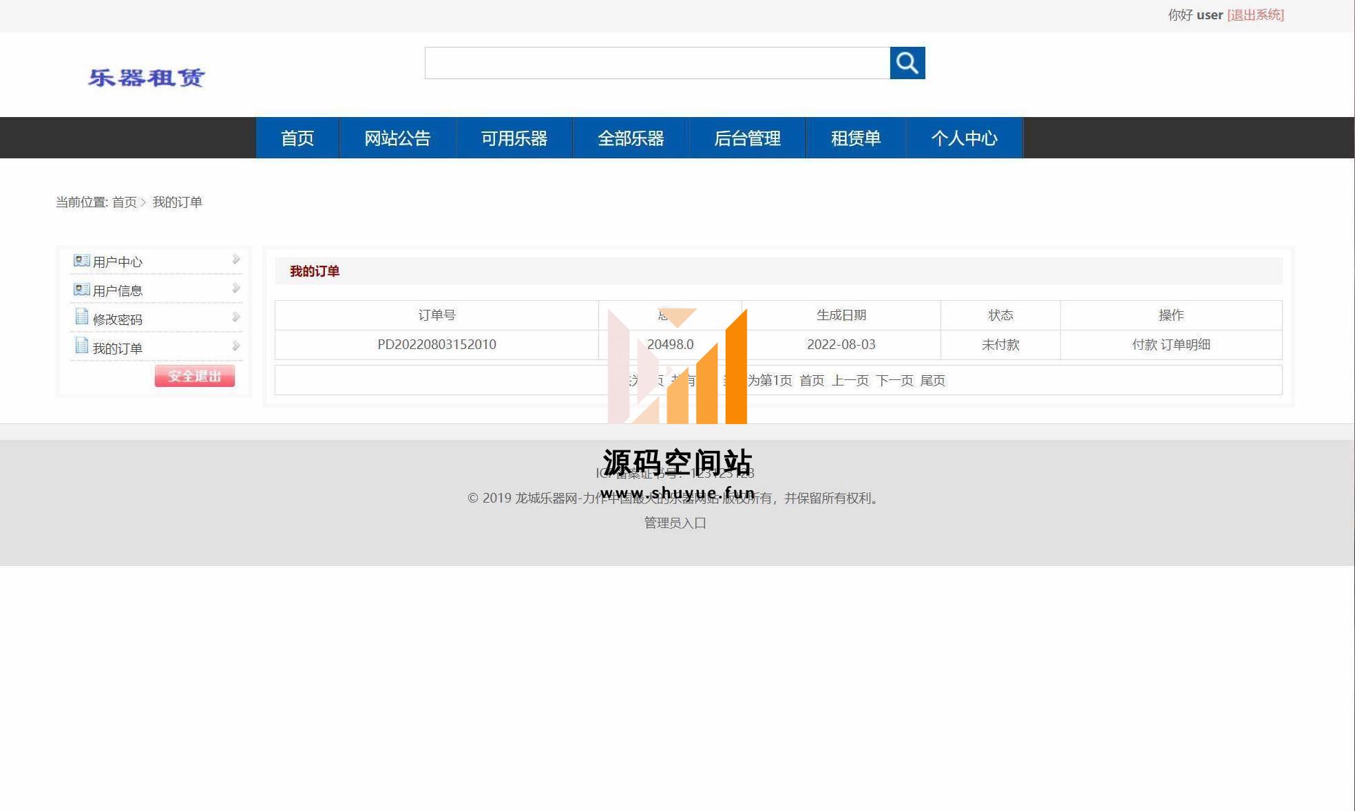Click the 管理员入口 footer link
Viewport: 1355px width, 811px height.
click(x=675, y=523)
